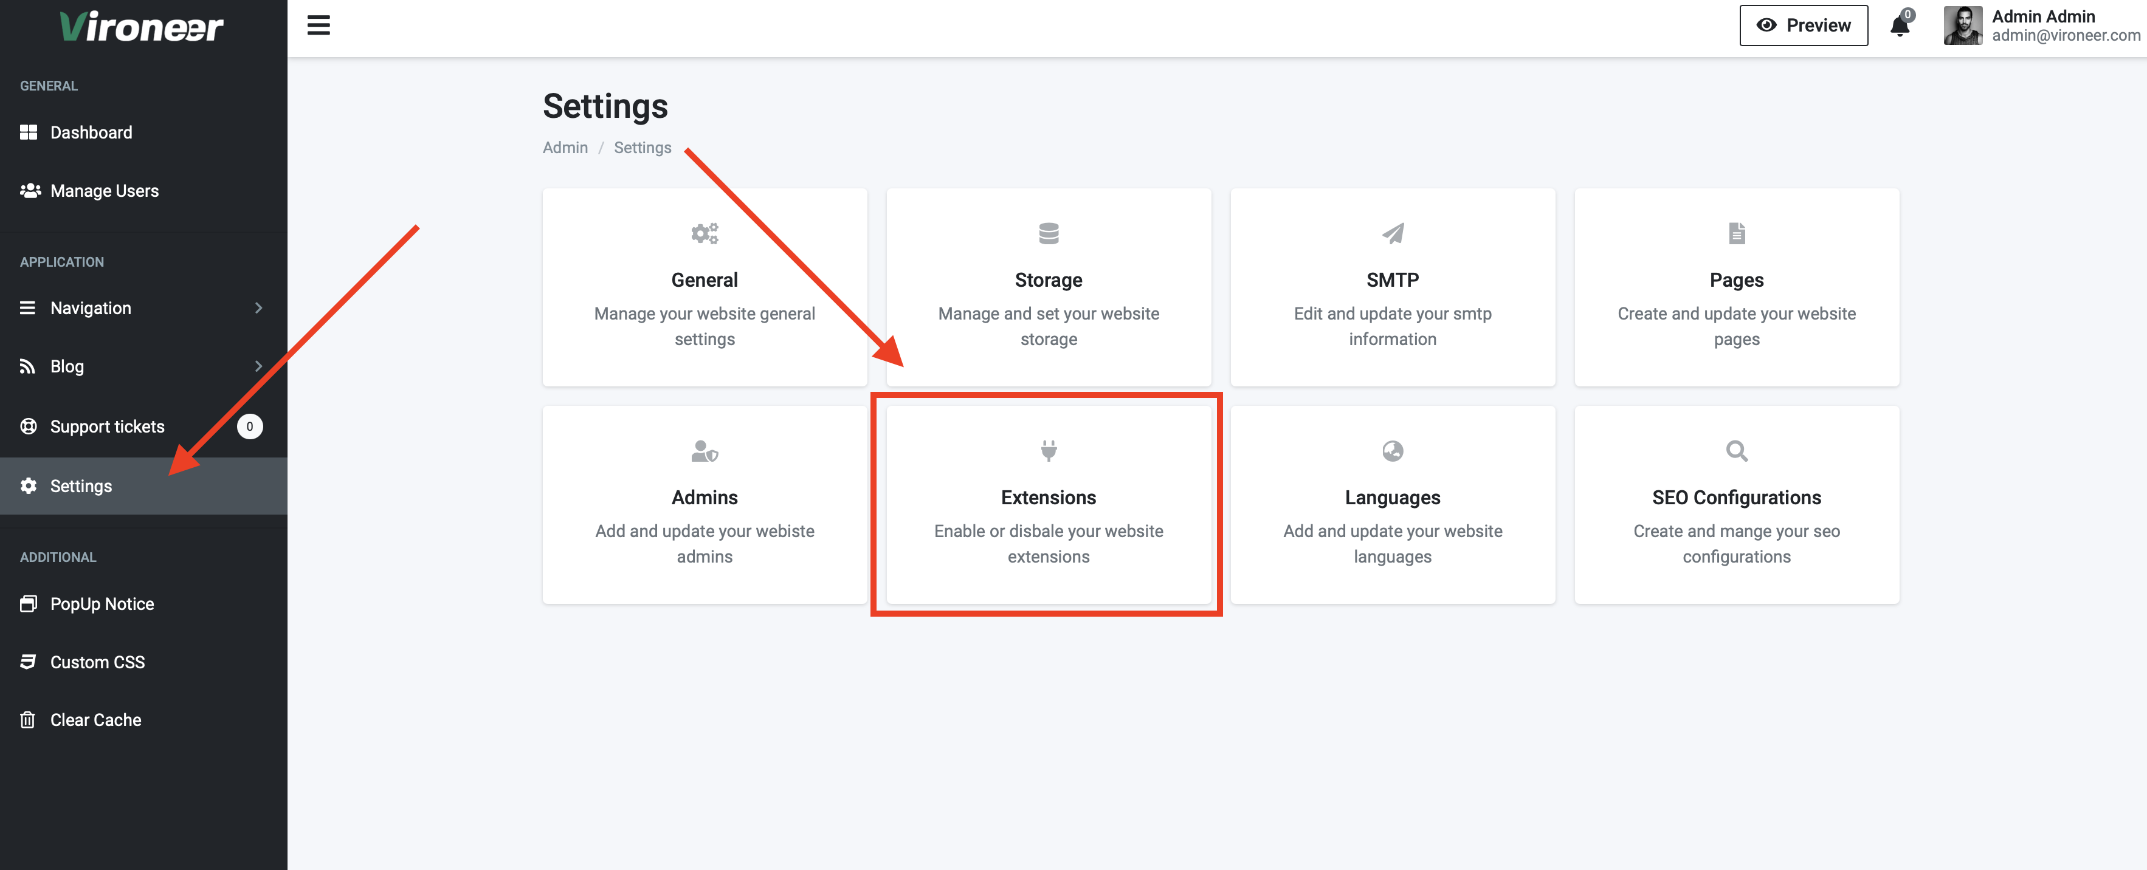Screen dimensions: 2147x870
Task: Click the Extensions plug icon
Action: [x=1049, y=451]
